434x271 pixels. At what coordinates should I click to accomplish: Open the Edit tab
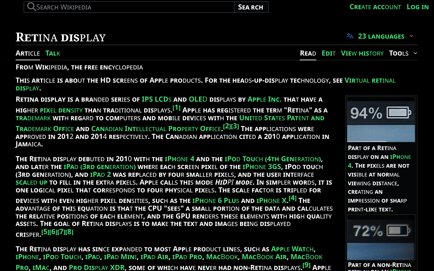[329, 53]
